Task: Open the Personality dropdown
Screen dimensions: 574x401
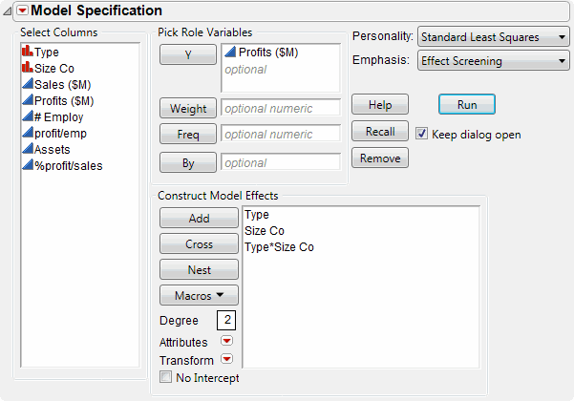Action: click(x=493, y=37)
